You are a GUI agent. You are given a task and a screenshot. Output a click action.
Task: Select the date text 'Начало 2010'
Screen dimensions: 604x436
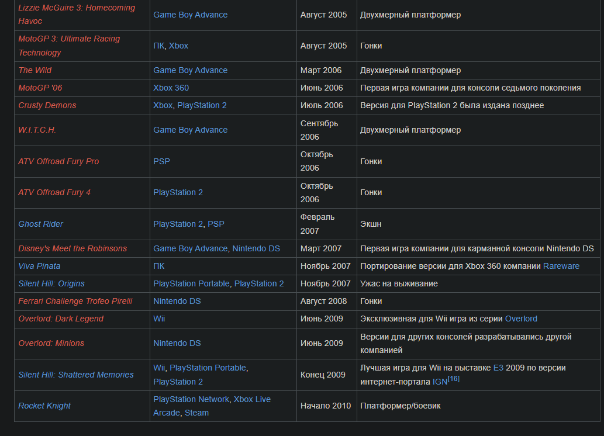coord(326,406)
